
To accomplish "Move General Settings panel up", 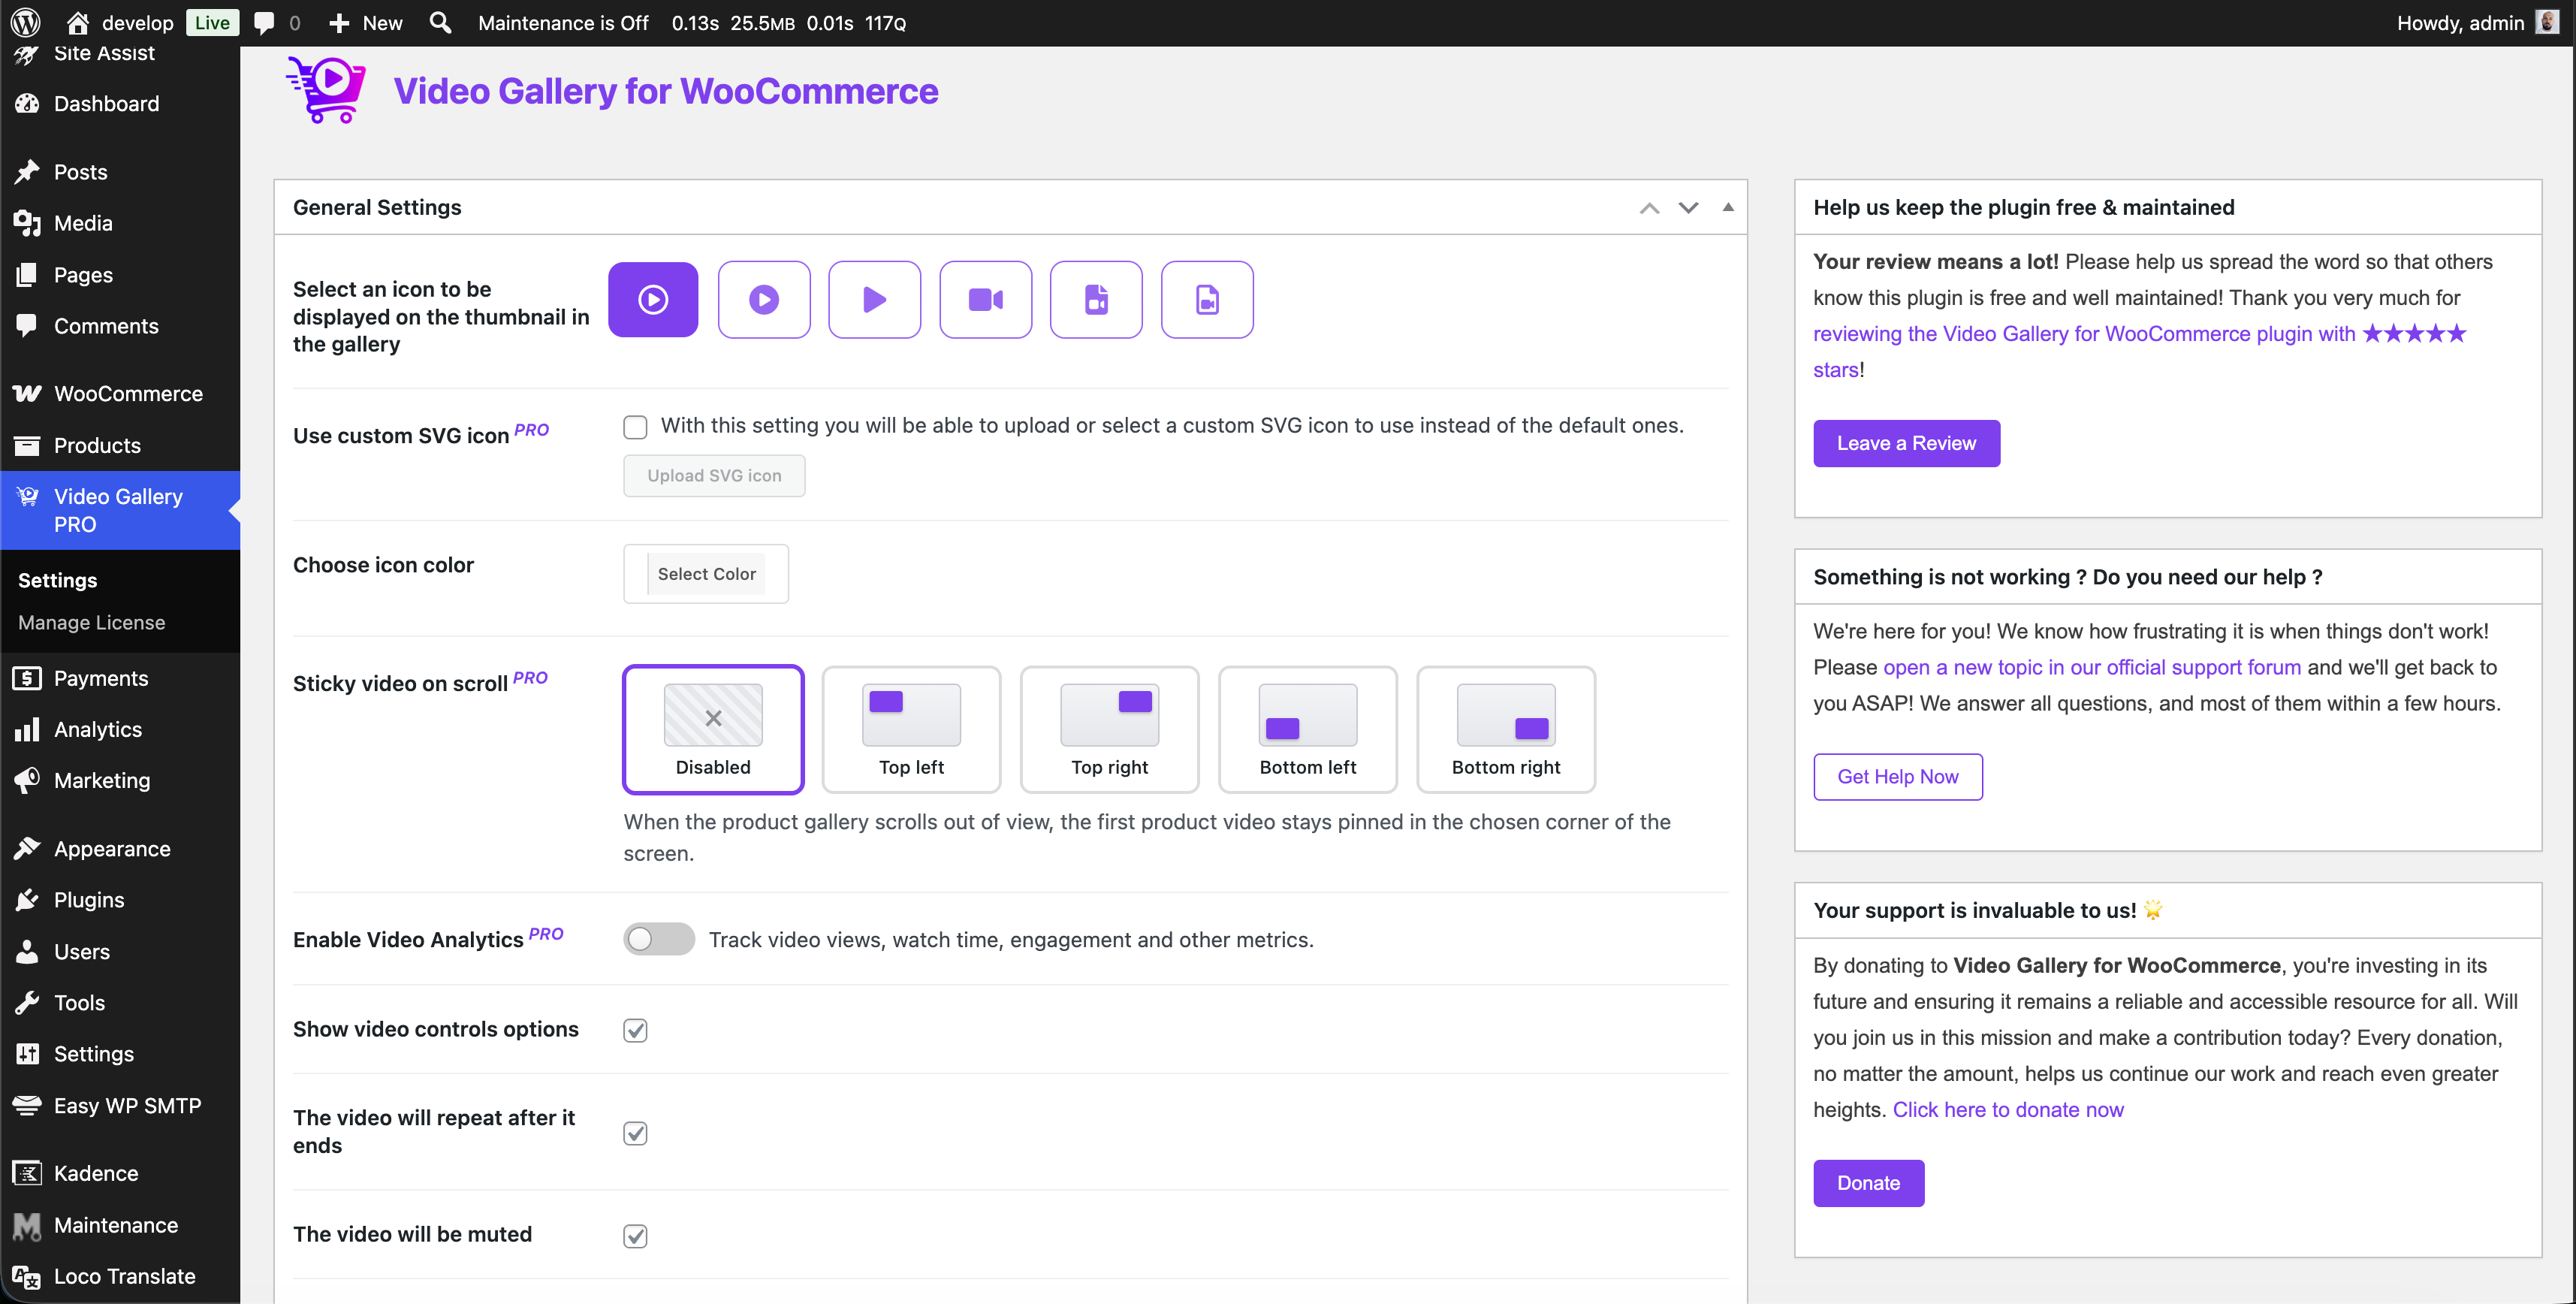I will (x=1649, y=208).
